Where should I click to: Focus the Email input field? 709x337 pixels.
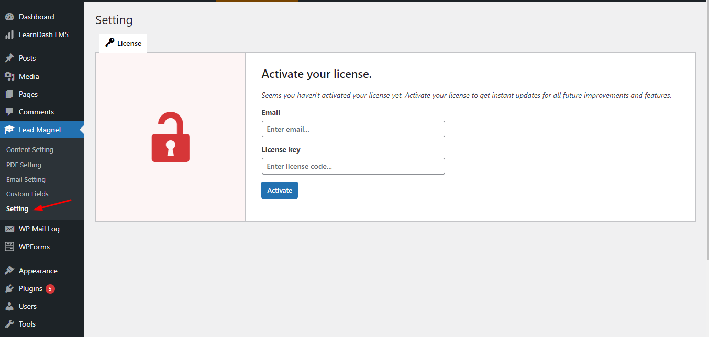click(353, 129)
